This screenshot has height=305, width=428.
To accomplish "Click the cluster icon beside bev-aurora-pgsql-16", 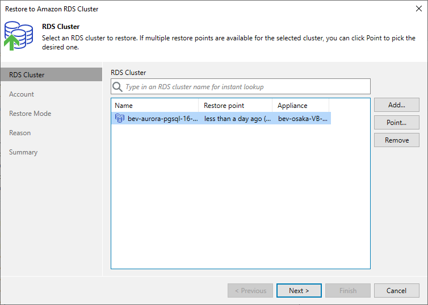I will [120, 118].
